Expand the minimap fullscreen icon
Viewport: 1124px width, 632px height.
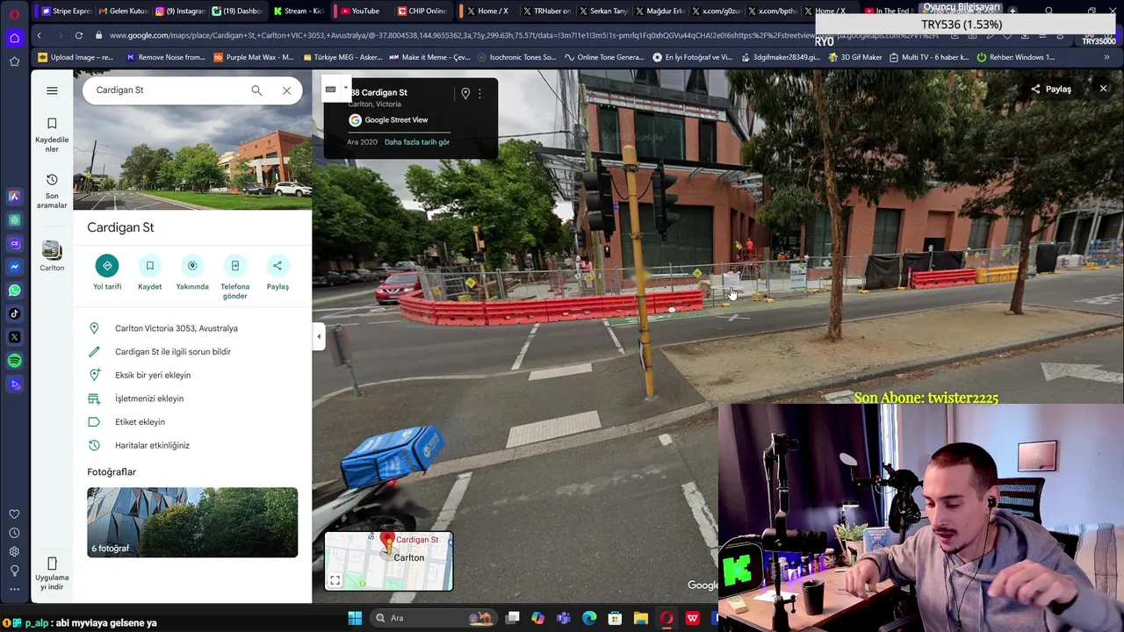335,580
